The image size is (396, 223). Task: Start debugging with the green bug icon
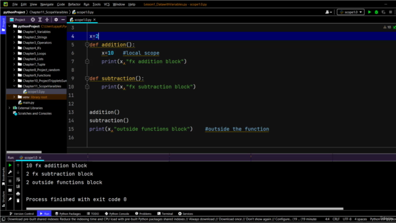pos(376,12)
